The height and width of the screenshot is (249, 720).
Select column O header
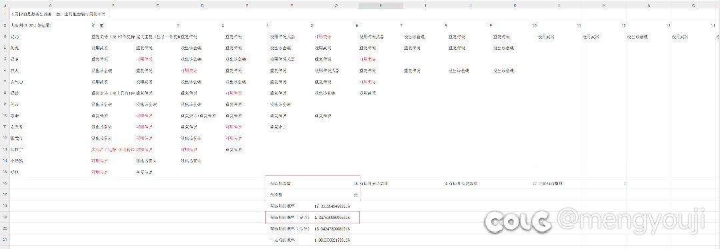694,5
